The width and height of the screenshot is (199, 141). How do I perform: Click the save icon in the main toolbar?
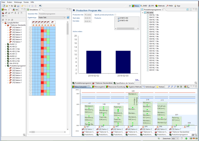click(x=15, y=6)
